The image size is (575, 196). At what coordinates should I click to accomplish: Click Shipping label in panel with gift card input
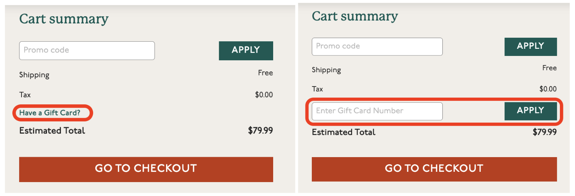coord(326,70)
